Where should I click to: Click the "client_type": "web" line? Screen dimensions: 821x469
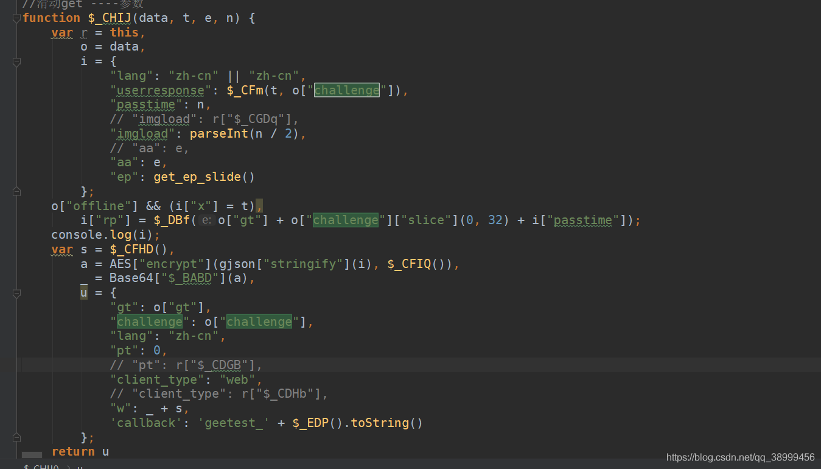coord(186,379)
